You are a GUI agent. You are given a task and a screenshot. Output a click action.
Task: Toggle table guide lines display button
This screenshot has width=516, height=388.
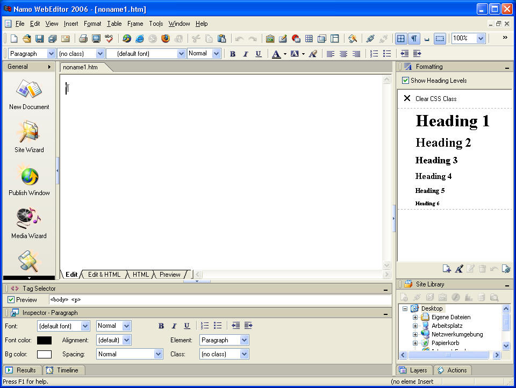401,39
